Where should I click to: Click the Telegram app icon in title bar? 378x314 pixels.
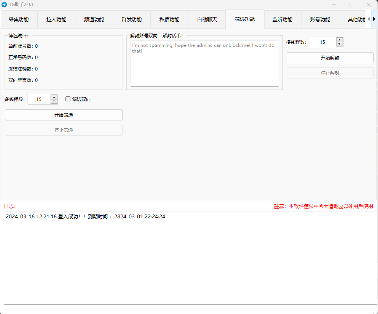point(4,4)
